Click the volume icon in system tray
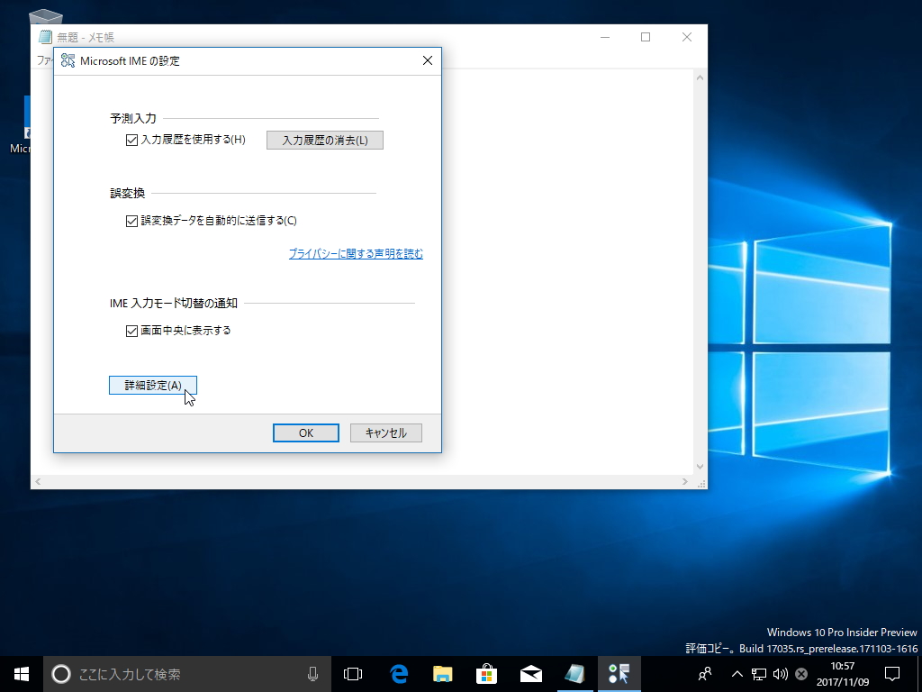This screenshot has width=922, height=692. [x=778, y=673]
